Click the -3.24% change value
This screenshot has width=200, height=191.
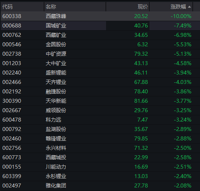[x=183, y=120]
